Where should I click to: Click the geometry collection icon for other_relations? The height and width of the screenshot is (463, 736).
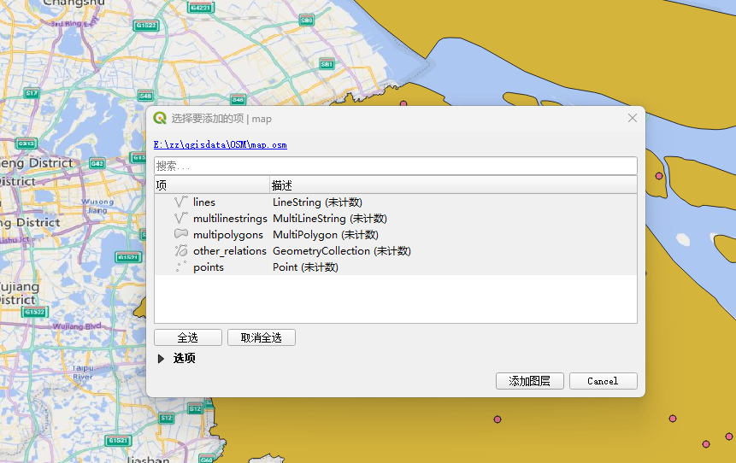[180, 251]
